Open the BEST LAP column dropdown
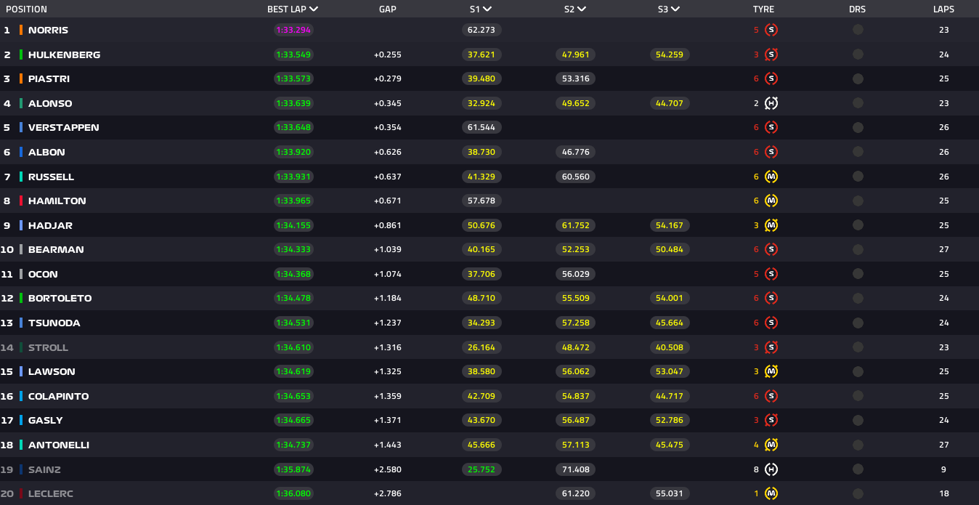 (313, 9)
